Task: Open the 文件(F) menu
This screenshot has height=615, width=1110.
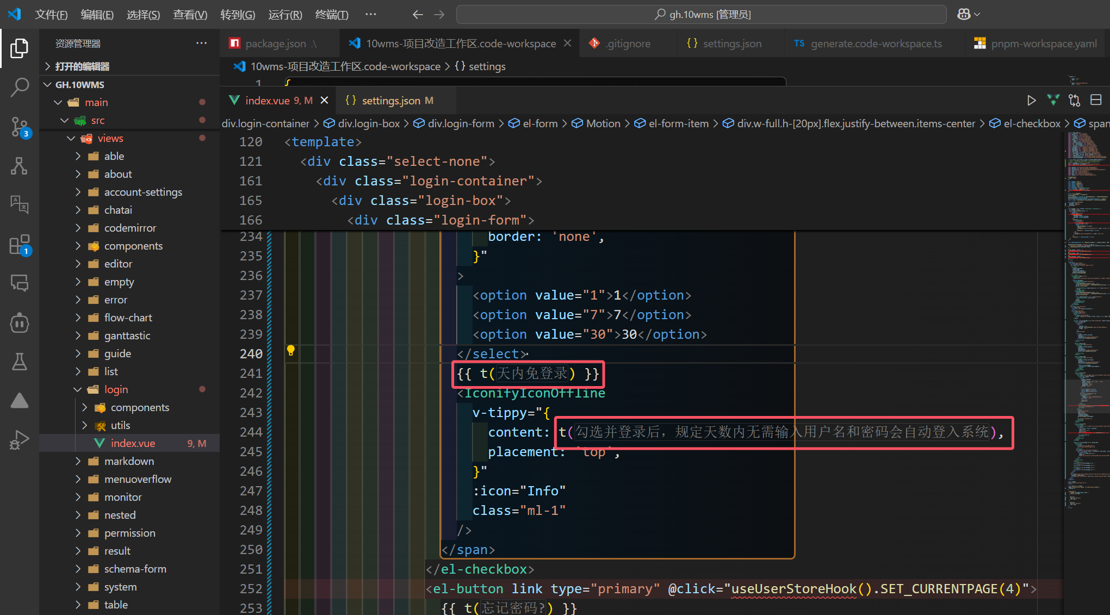Action: (51, 15)
